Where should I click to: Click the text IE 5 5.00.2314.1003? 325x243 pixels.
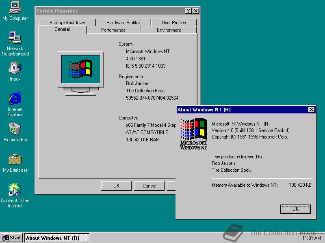pos(146,66)
